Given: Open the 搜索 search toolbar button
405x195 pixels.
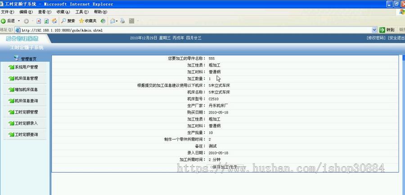Looking at the screenshot, I should click(x=68, y=21).
